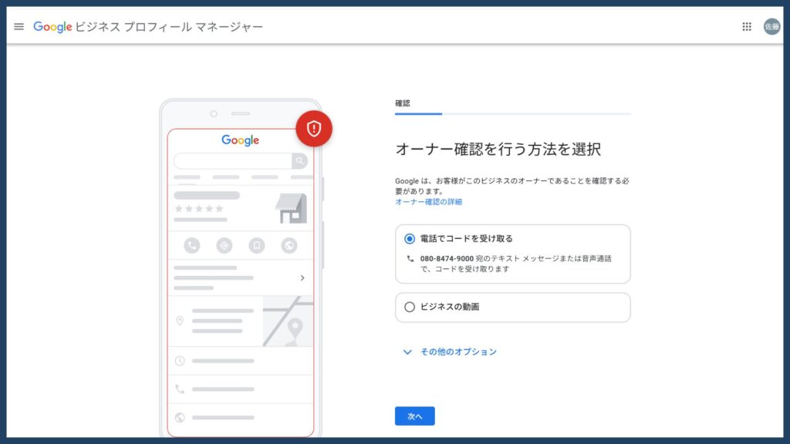Click the phone illustration search magnifier
790x444 pixels.
pyautogui.click(x=300, y=161)
